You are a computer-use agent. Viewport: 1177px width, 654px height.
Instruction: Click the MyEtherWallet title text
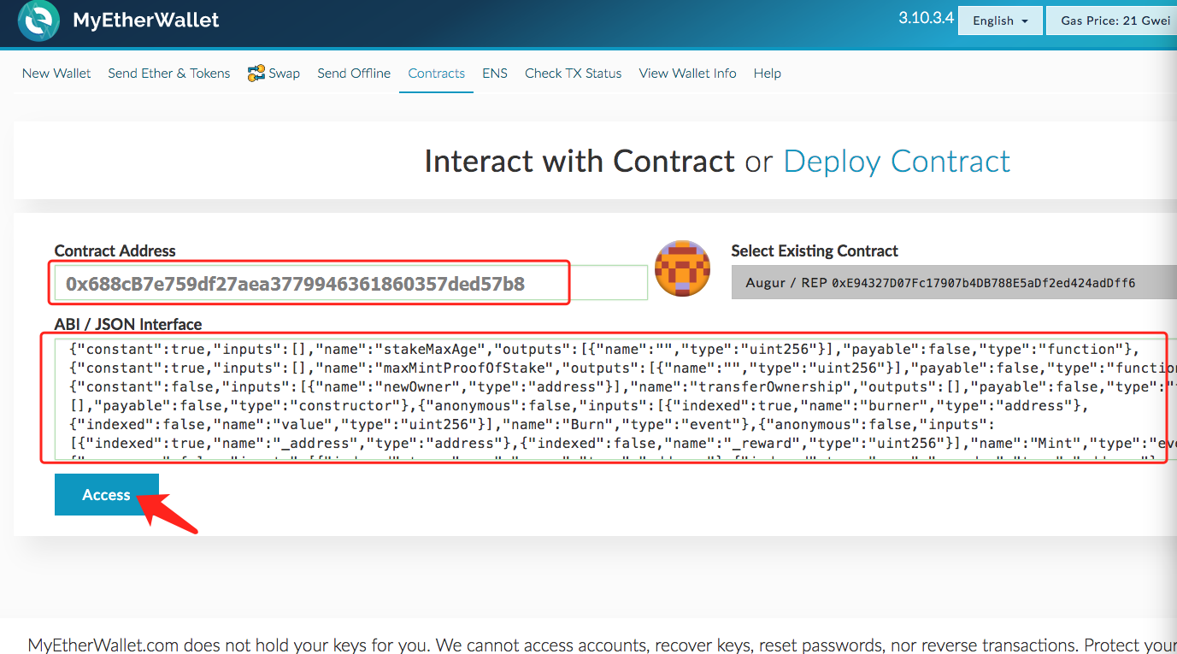pos(146,21)
